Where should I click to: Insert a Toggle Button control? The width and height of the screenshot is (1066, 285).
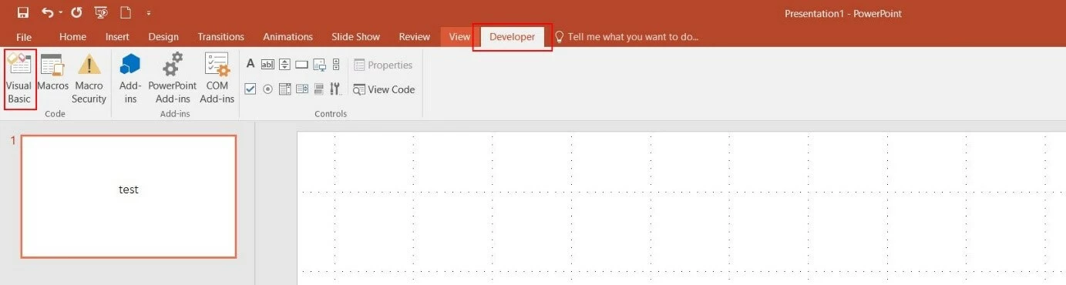[x=318, y=89]
